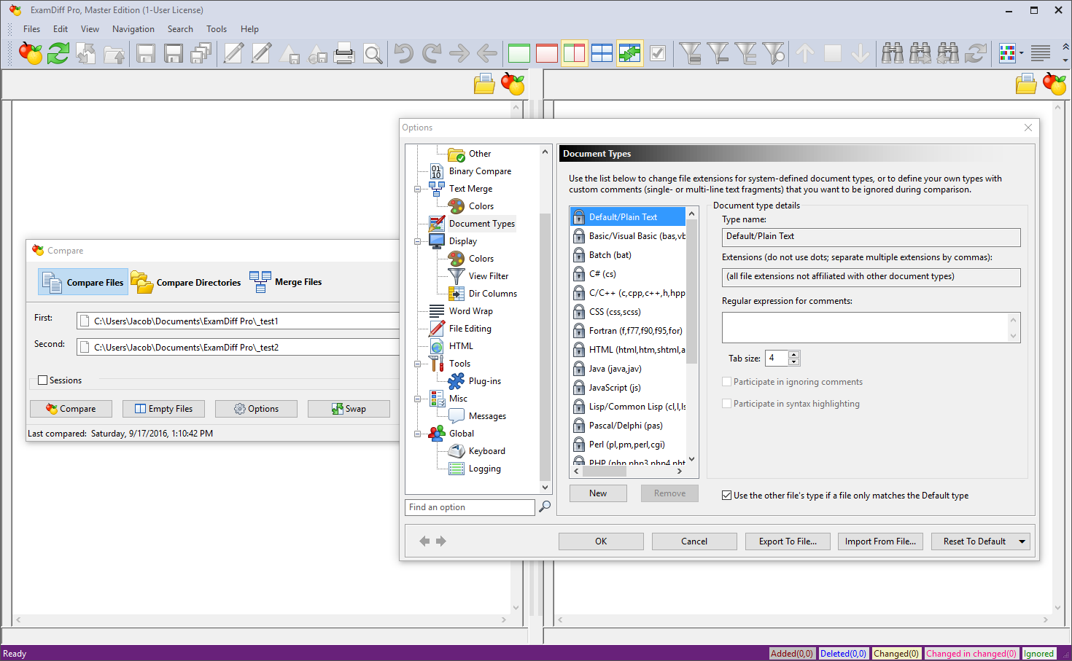Click Cancel in the Options dialog

tap(694, 541)
